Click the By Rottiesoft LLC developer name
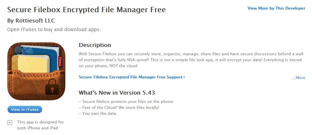312x135 pixels. point(31,21)
